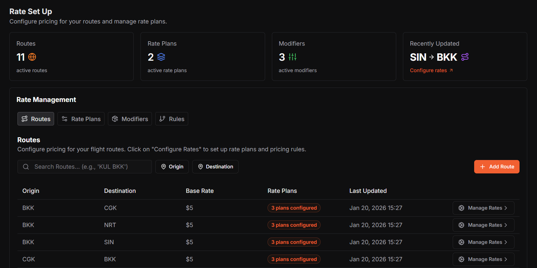537x268 pixels.
Task: Click the 2 active rate plans count
Action: 151,57
